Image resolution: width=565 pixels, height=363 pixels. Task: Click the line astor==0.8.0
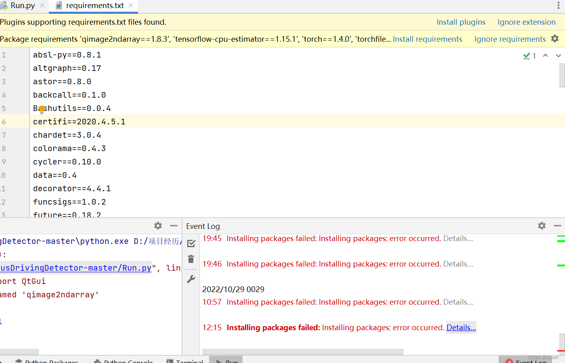pyautogui.click(x=62, y=81)
